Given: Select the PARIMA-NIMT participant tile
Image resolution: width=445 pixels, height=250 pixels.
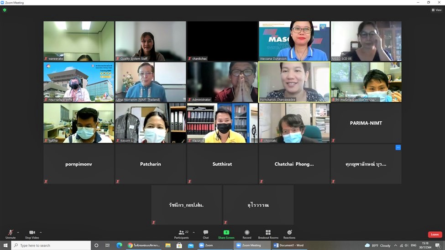Looking at the screenshot, I should 366,123.
